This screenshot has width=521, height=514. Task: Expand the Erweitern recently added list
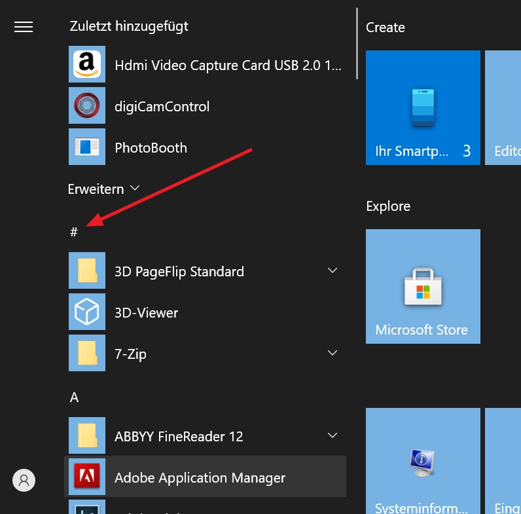[x=103, y=189]
